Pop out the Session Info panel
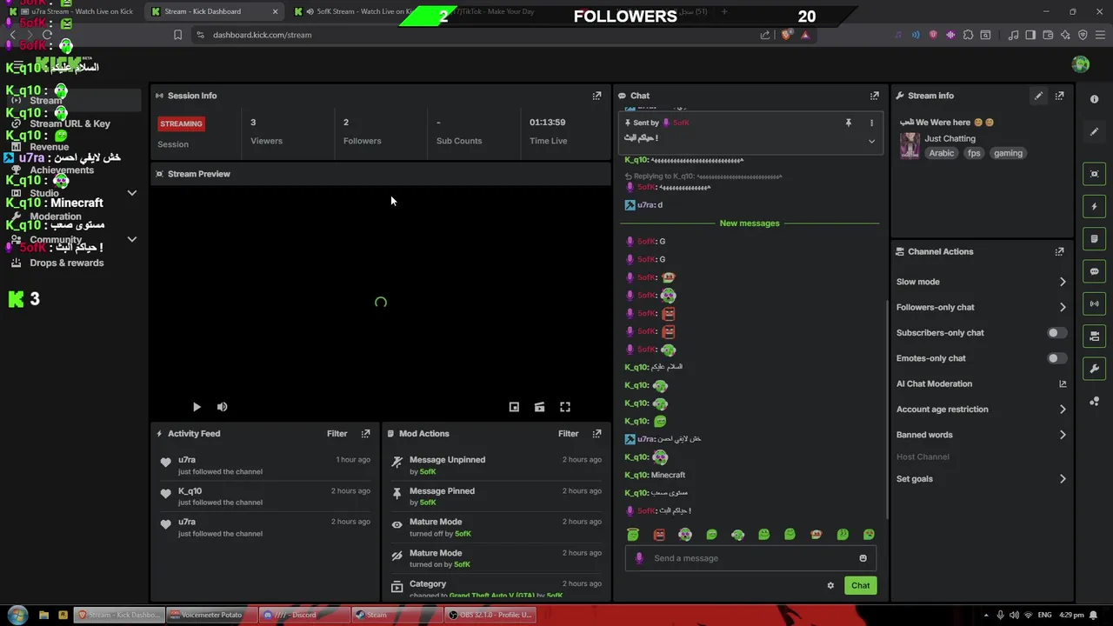The width and height of the screenshot is (1113, 626). 596,96
